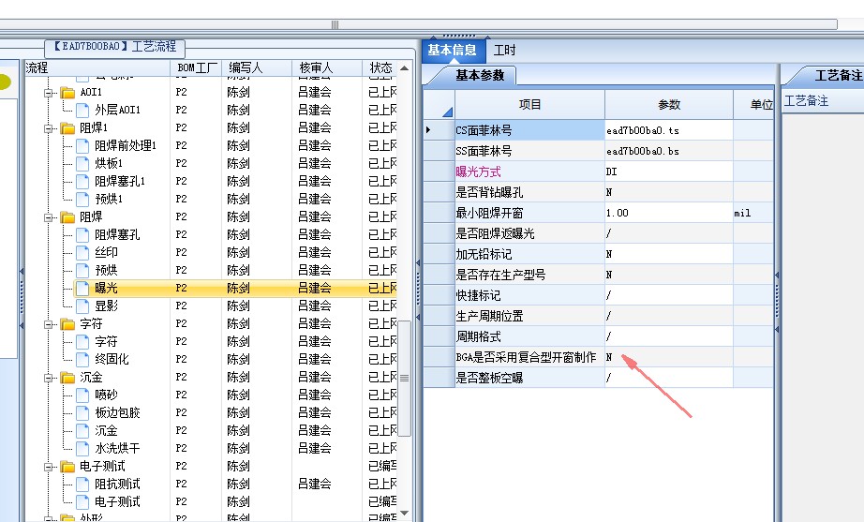Click the 最小阻焊开窗 value 1.00

[618, 214]
